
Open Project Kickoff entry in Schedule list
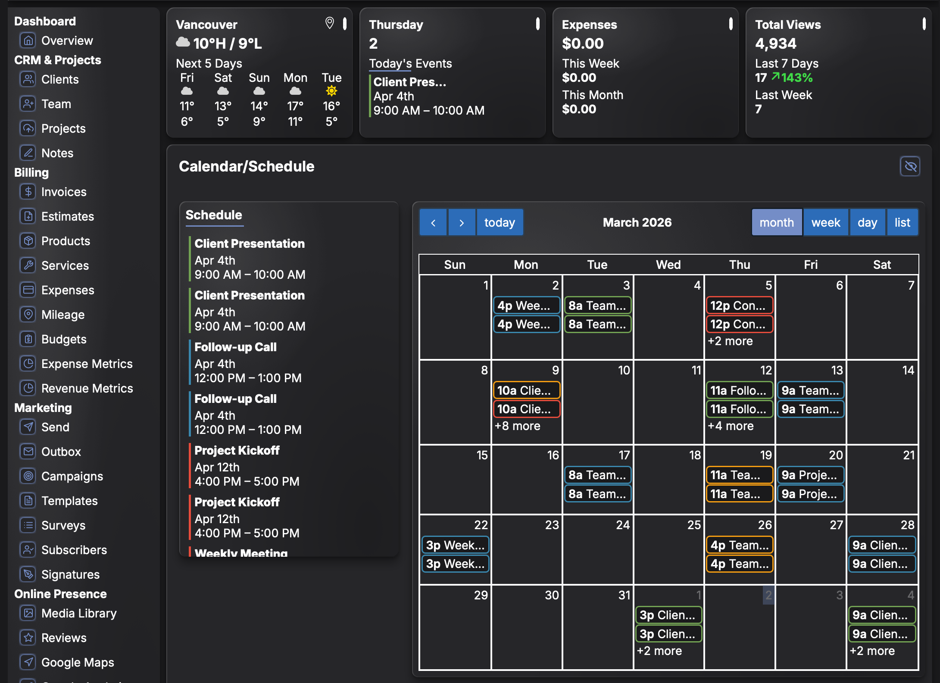237,450
